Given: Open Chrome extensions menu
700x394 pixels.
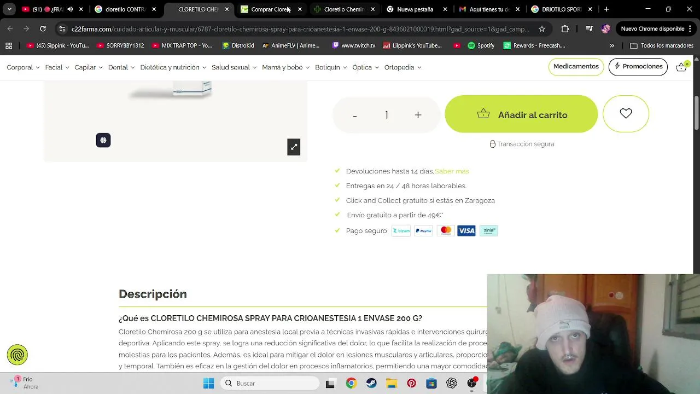Looking at the screenshot, I should click(565, 29).
